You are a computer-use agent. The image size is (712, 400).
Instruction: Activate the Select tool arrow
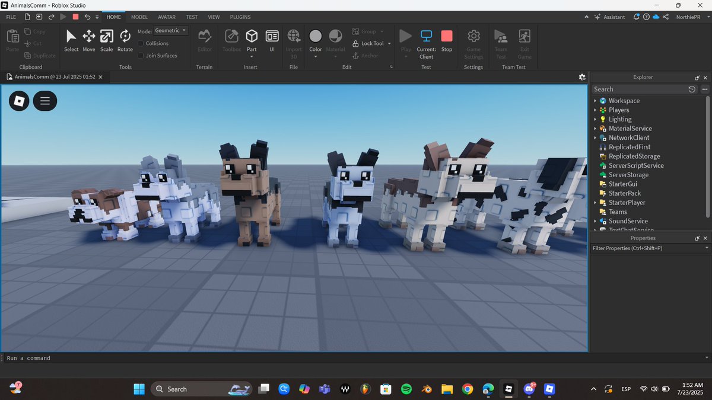pyautogui.click(x=71, y=40)
